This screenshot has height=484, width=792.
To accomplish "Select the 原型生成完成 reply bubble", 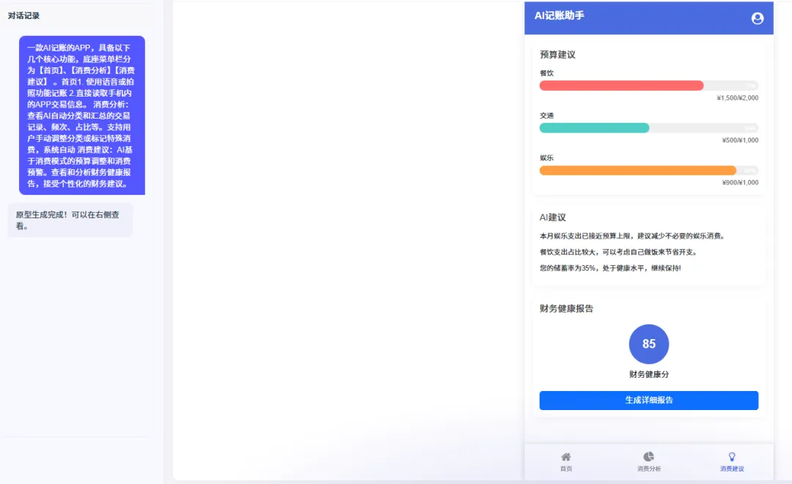I will 70,220.
